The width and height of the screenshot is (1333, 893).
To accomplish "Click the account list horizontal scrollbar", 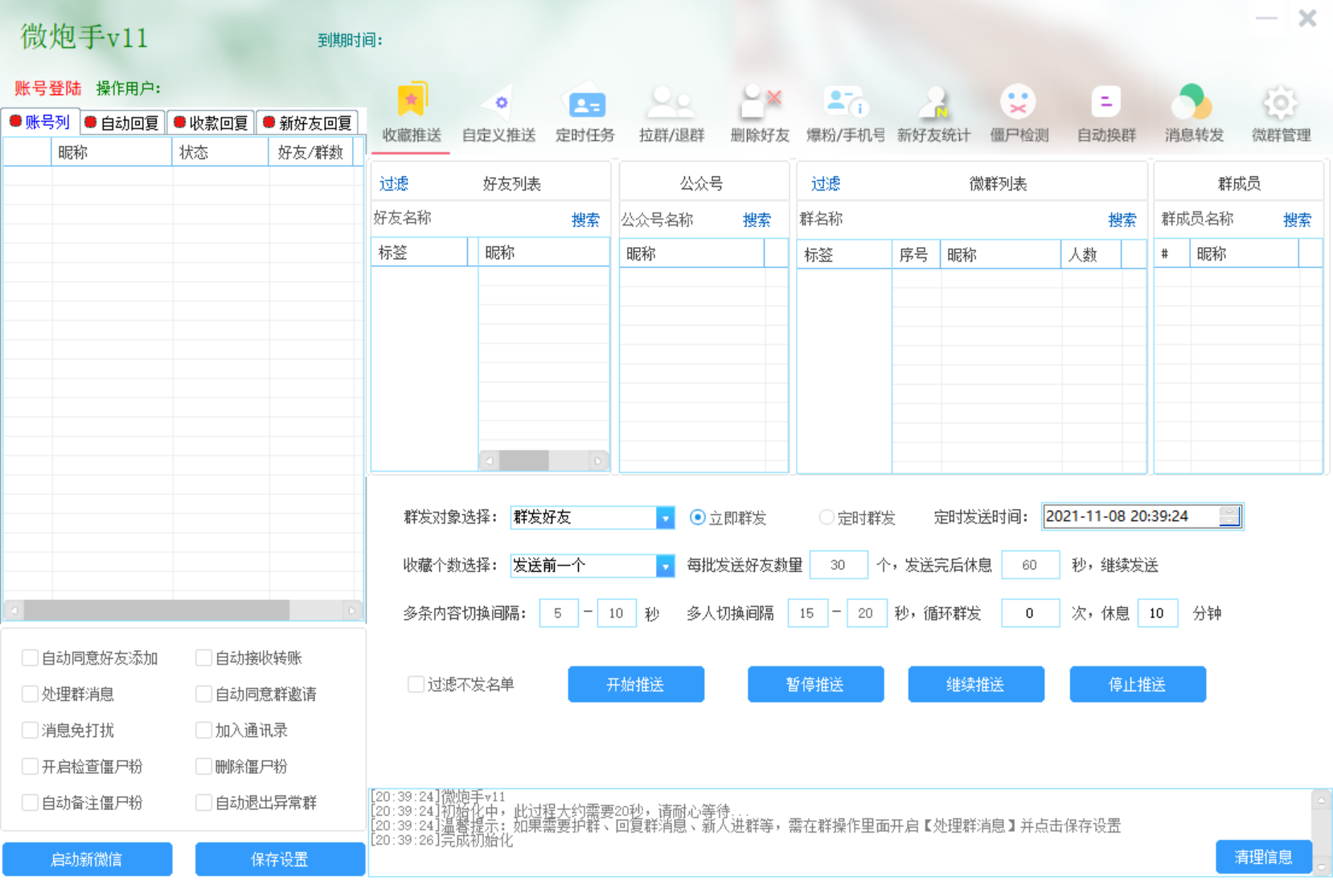I will tap(183, 611).
